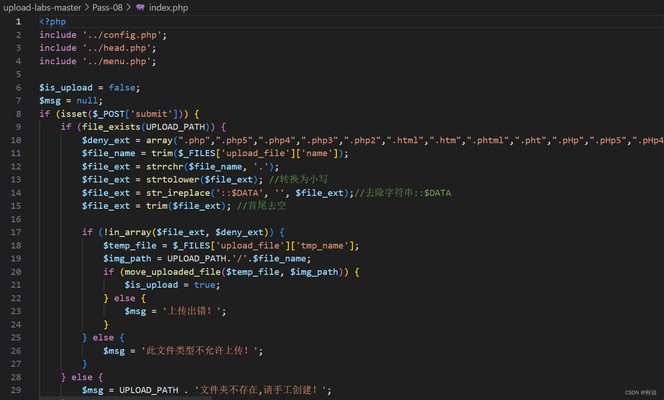Click the 'else' keyword on line 25
The image size is (664, 400).
pyautogui.click(x=104, y=338)
